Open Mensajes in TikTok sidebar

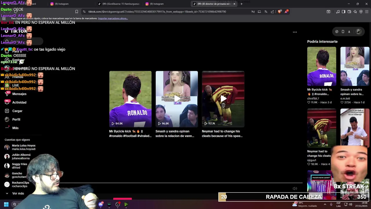coord(19,94)
